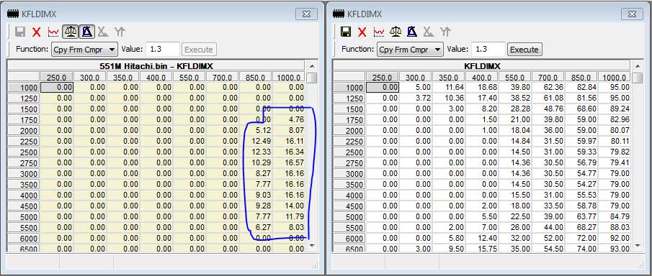The height and width of the screenshot is (276, 652).
Task: Open the graph view icon in the right window
Action: [379, 32]
